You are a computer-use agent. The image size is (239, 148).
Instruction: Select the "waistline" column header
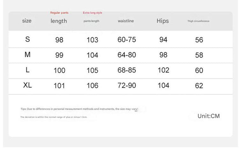point(126,21)
